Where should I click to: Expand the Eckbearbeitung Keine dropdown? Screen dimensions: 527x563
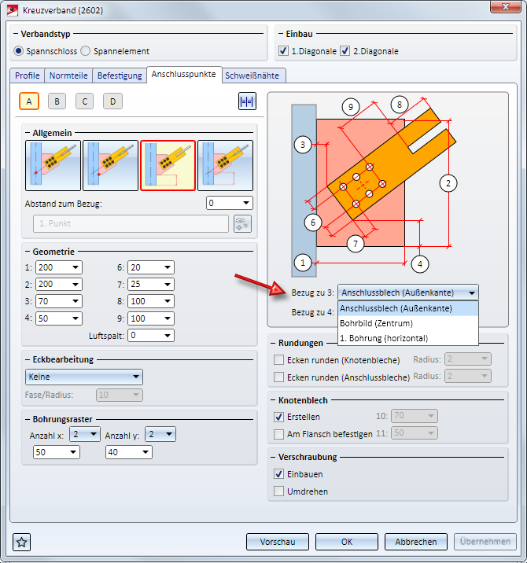tap(84, 377)
